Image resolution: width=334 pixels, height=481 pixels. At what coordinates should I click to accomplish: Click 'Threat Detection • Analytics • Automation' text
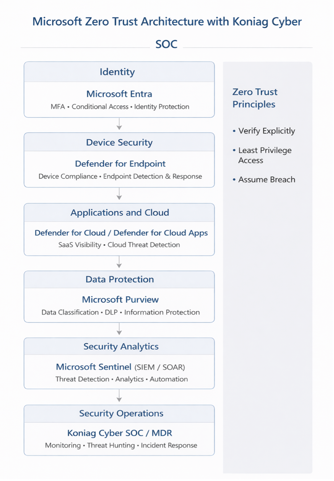point(122,379)
